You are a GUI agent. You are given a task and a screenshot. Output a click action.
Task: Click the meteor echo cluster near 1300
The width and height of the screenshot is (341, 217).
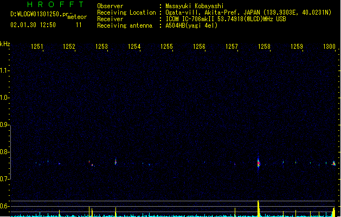coord(333,163)
